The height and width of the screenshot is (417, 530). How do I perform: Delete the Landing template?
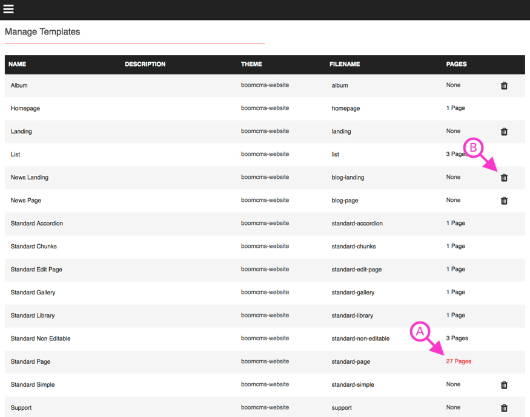(504, 131)
